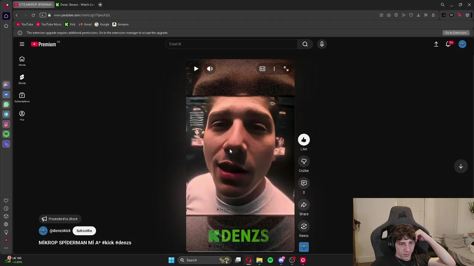The image size is (474, 266).
Task: Open the ad blocker shield icon
Action: (396, 15)
